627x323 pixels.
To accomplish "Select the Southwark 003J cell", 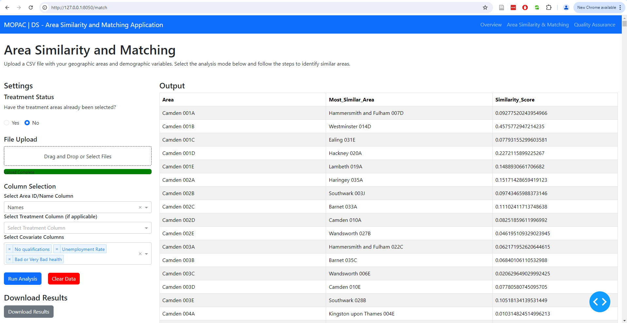I will point(409,193).
